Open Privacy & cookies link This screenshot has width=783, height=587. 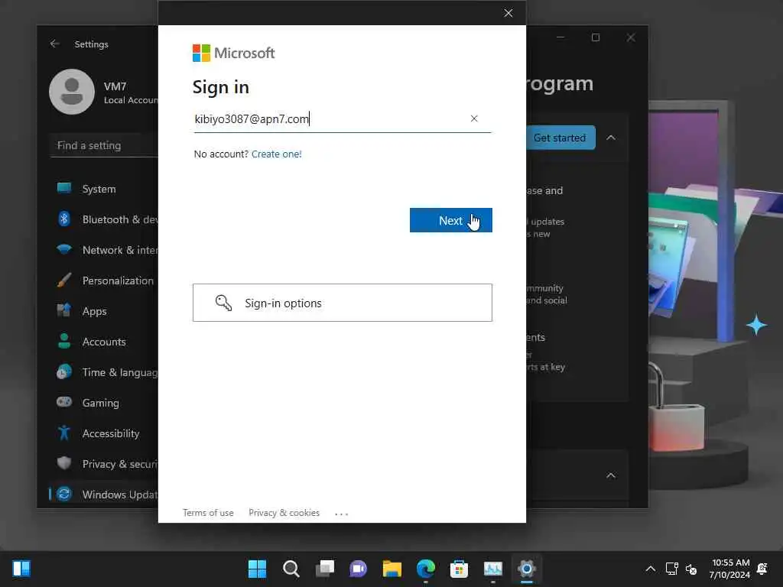click(x=284, y=513)
